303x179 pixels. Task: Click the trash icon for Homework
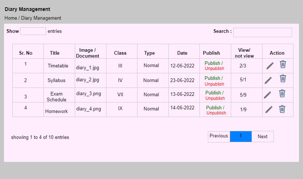point(282,109)
